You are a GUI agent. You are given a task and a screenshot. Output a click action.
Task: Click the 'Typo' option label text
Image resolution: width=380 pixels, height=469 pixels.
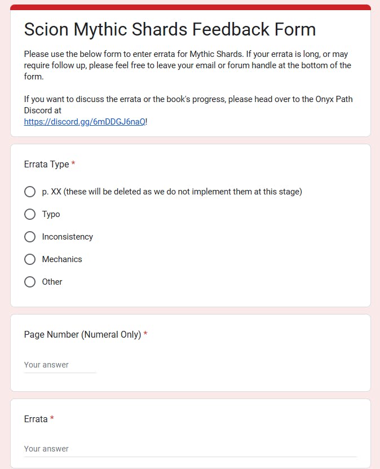pos(51,214)
